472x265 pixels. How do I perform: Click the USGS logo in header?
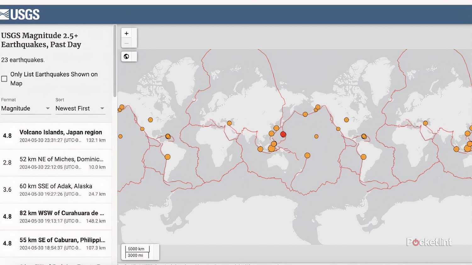pyautogui.click(x=20, y=14)
